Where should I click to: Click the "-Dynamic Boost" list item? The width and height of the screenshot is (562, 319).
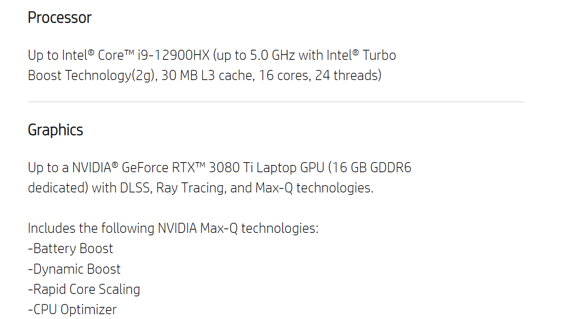[74, 269]
